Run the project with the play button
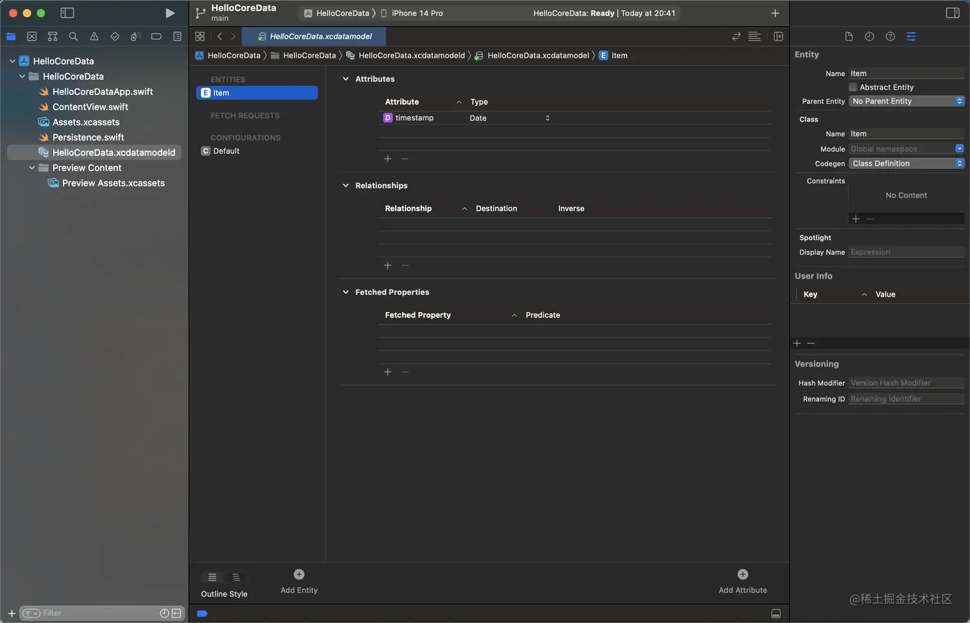Screen dimensions: 970x623 coord(170,13)
